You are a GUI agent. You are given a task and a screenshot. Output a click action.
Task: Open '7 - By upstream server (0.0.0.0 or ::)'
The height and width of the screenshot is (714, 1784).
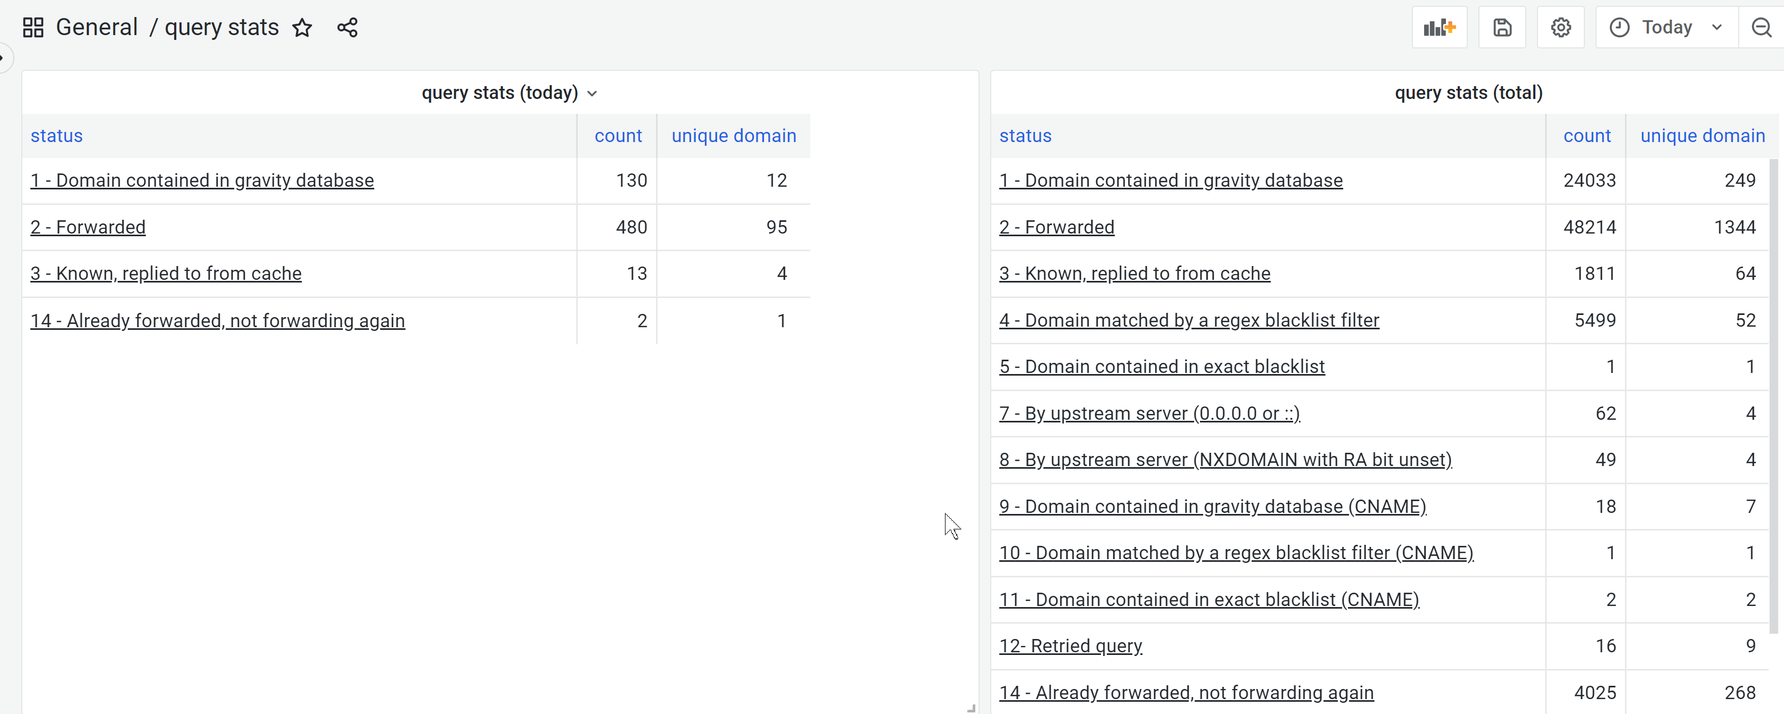click(x=1149, y=414)
